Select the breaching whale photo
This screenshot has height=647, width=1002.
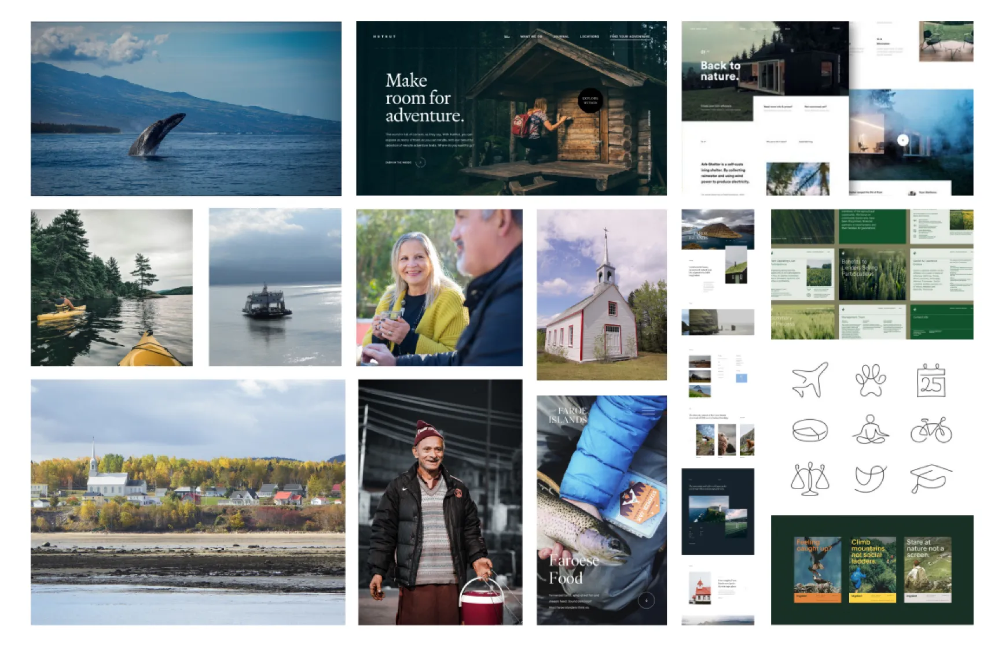(x=186, y=109)
